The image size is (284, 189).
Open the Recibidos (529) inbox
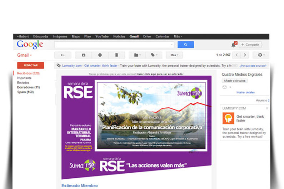click(x=28, y=73)
